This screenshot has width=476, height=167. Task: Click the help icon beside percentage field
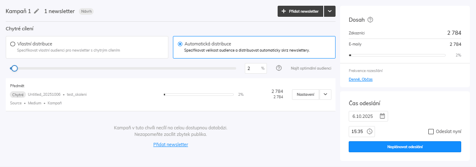click(279, 68)
